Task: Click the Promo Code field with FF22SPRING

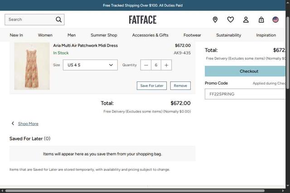Action: [x=245, y=94]
